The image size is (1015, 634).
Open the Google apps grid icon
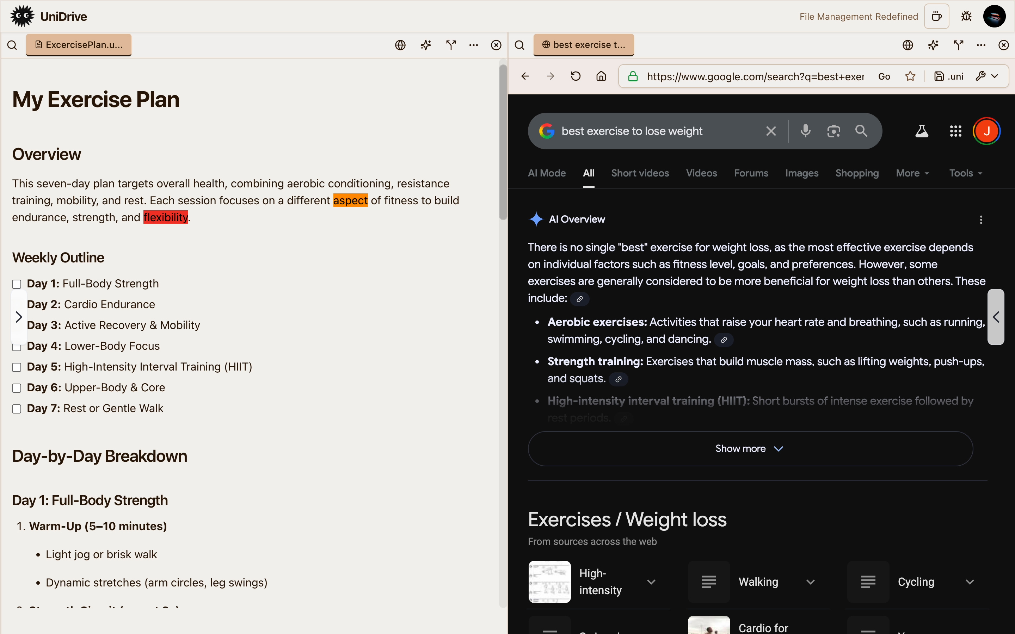(955, 131)
